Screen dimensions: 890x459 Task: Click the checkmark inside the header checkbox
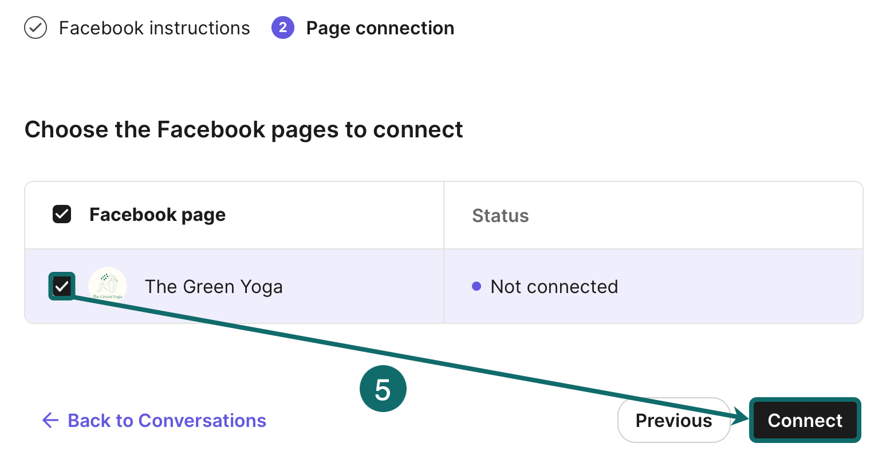(x=61, y=213)
